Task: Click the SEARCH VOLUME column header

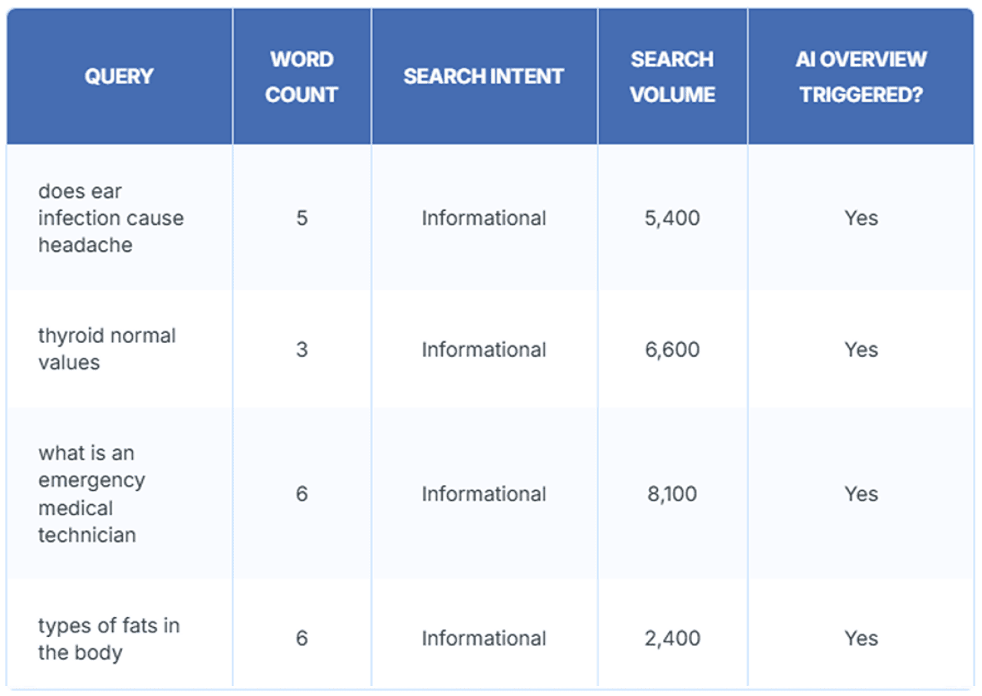Action: tap(673, 76)
